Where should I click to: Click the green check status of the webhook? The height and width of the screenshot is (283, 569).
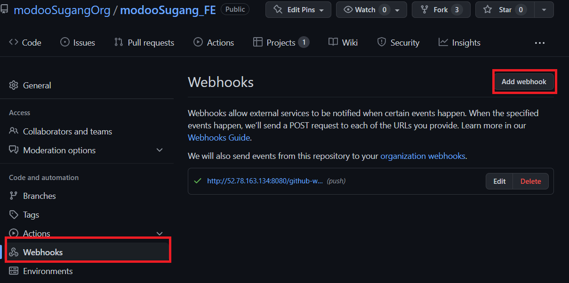[x=198, y=181]
